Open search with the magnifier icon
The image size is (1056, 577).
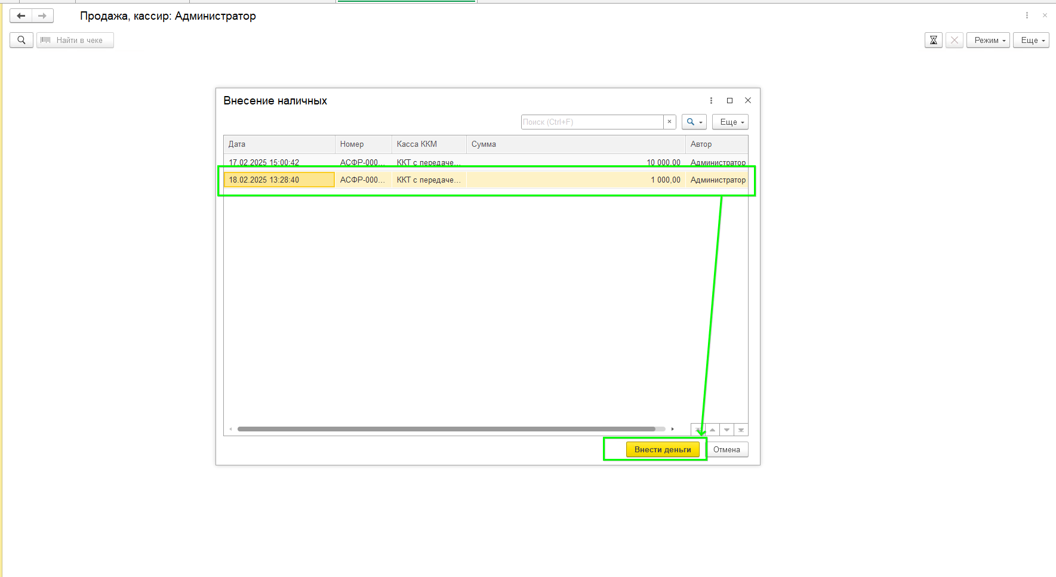coord(21,40)
